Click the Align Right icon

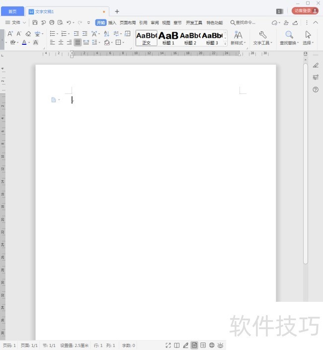[70, 42]
